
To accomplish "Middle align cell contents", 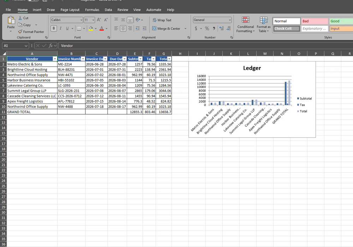I will pos(123,20).
